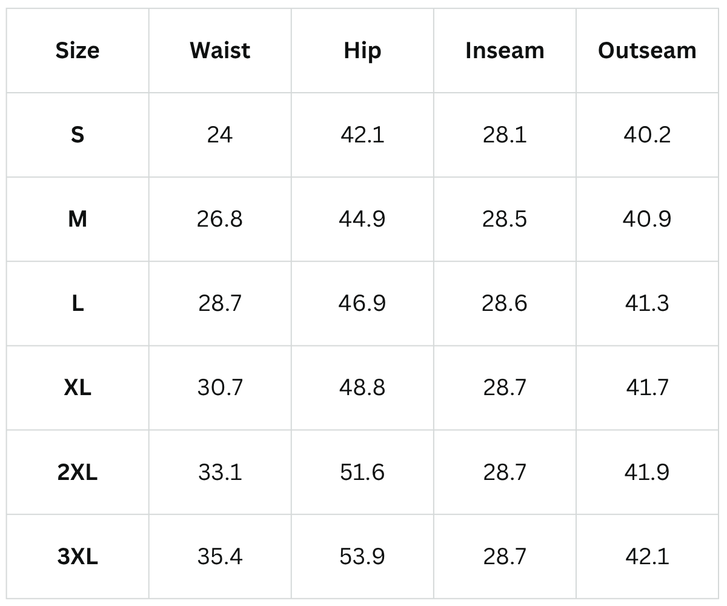Click waist value 33.1 for size 2XL
This screenshot has width=727, height=606.
220,472
